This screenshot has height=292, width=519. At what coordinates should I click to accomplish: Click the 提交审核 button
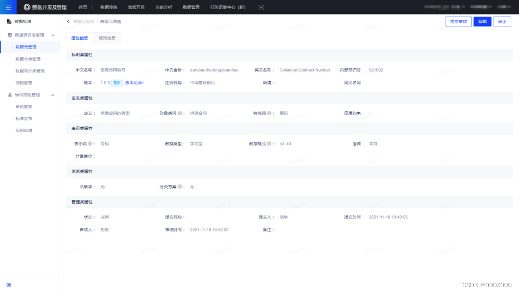click(x=458, y=22)
